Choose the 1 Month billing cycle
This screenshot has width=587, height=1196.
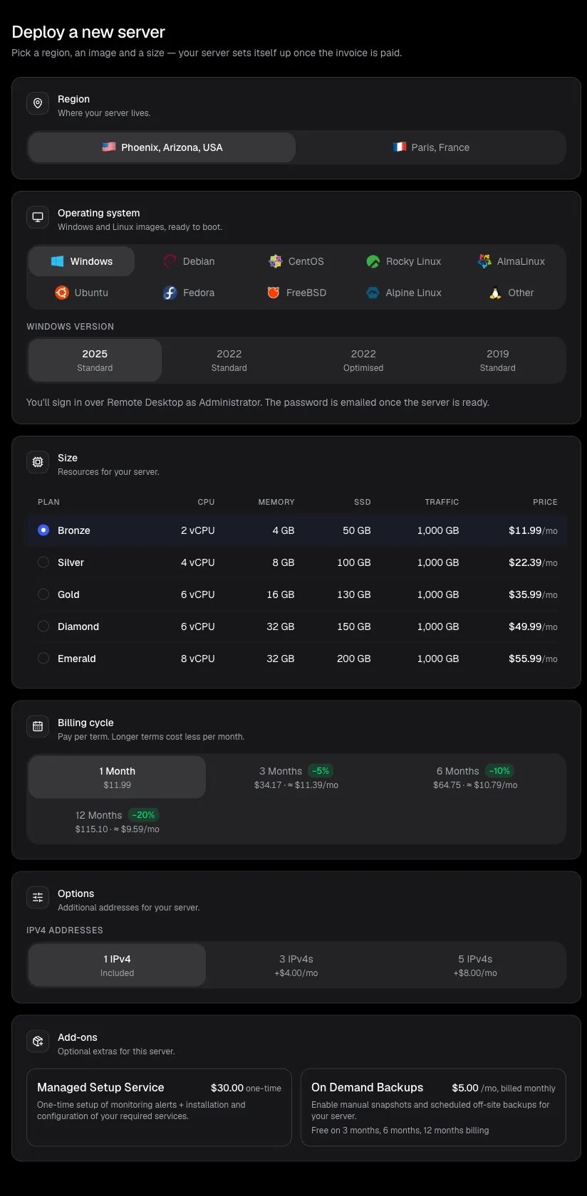[x=117, y=777]
